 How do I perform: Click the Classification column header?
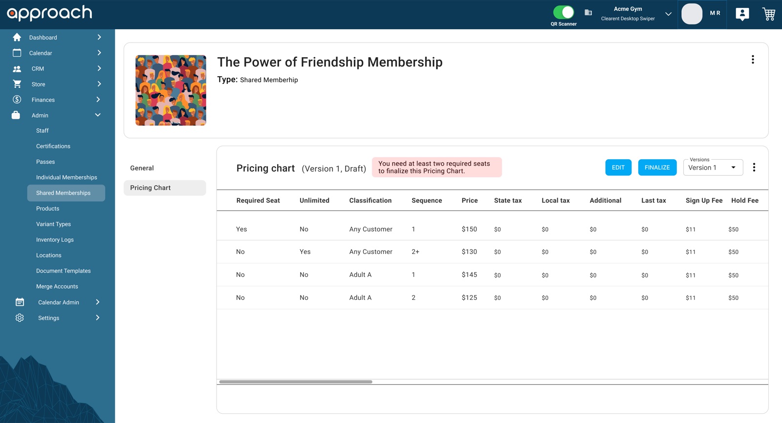coord(370,201)
